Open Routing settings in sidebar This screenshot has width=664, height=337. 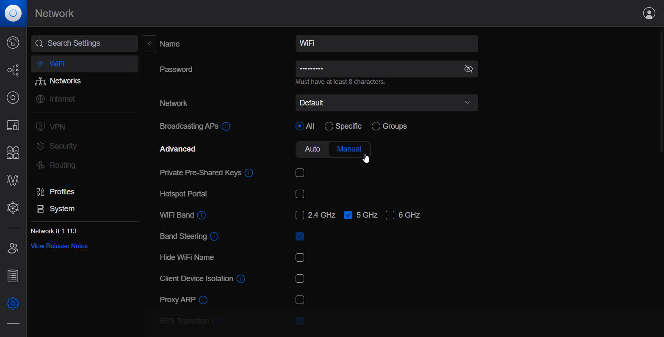(x=85, y=165)
